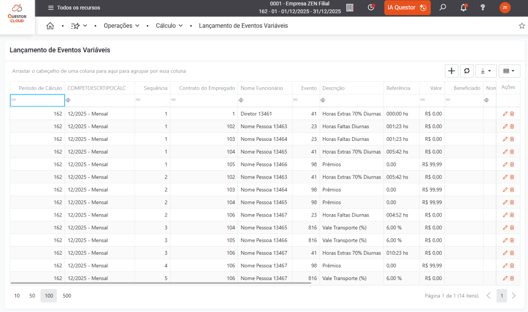Open the search magnifier in header
Screen dimensions: 528x312
pos(442,7)
